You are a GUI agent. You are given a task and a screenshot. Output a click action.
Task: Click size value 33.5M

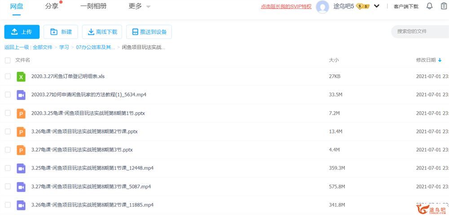[335, 95]
